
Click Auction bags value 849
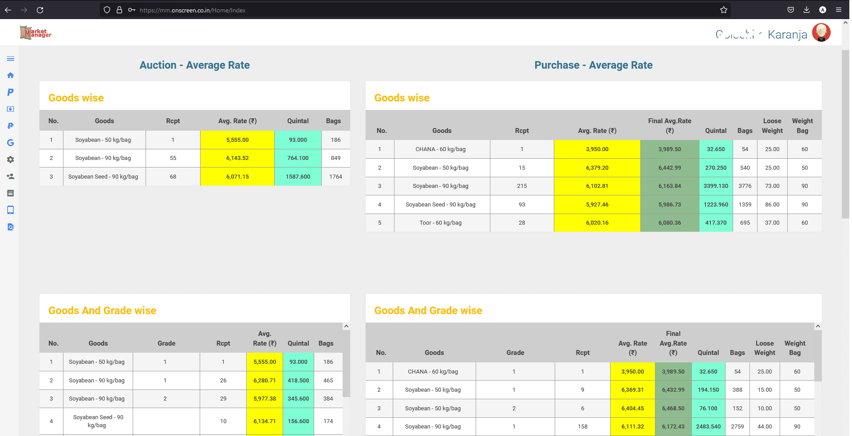pos(335,158)
